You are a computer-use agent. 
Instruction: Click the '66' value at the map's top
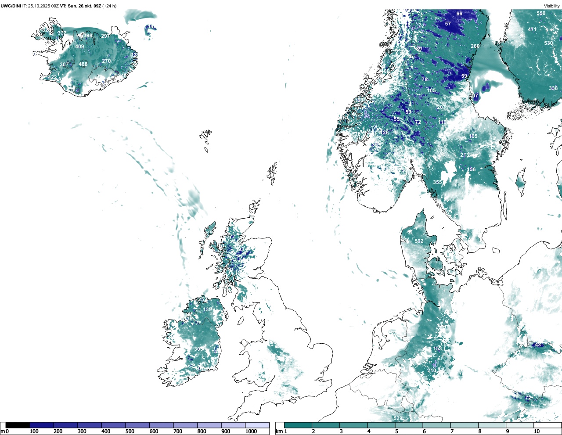click(459, 14)
